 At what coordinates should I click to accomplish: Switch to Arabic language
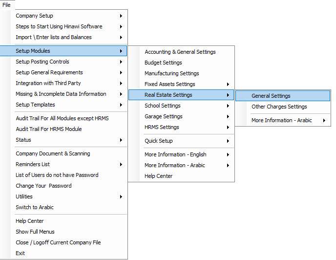point(63,207)
